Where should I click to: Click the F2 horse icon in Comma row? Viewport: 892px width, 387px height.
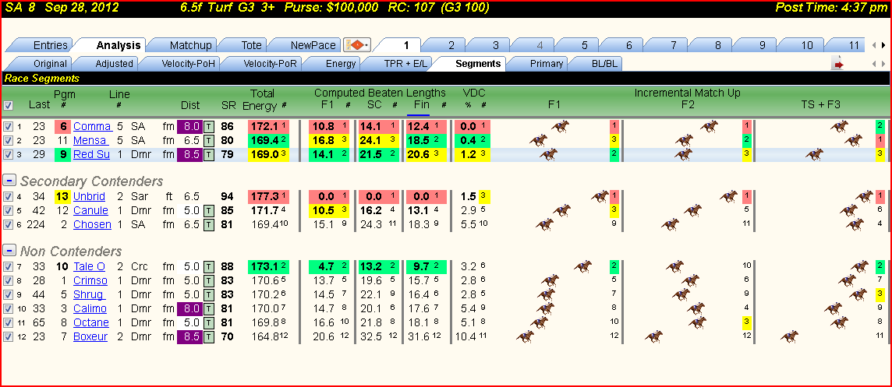click(709, 126)
